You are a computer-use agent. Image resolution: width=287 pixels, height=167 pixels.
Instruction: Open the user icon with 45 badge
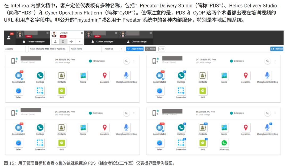(x=9, y=38)
